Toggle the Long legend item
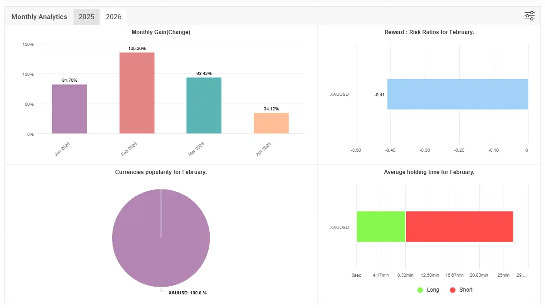 432,290
